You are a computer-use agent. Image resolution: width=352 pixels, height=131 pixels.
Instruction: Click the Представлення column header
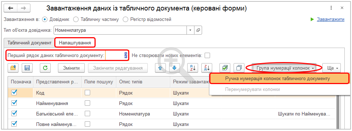(57, 82)
